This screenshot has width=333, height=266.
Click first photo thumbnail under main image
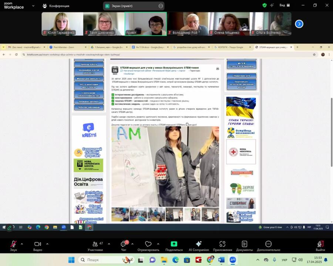120,214
